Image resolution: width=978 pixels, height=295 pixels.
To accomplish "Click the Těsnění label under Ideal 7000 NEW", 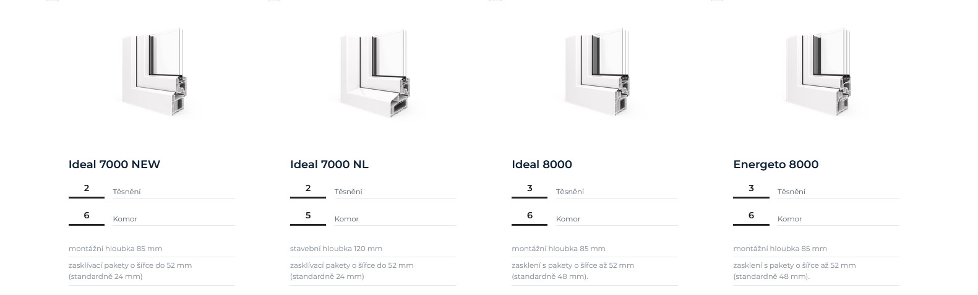I will pyautogui.click(x=127, y=192).
